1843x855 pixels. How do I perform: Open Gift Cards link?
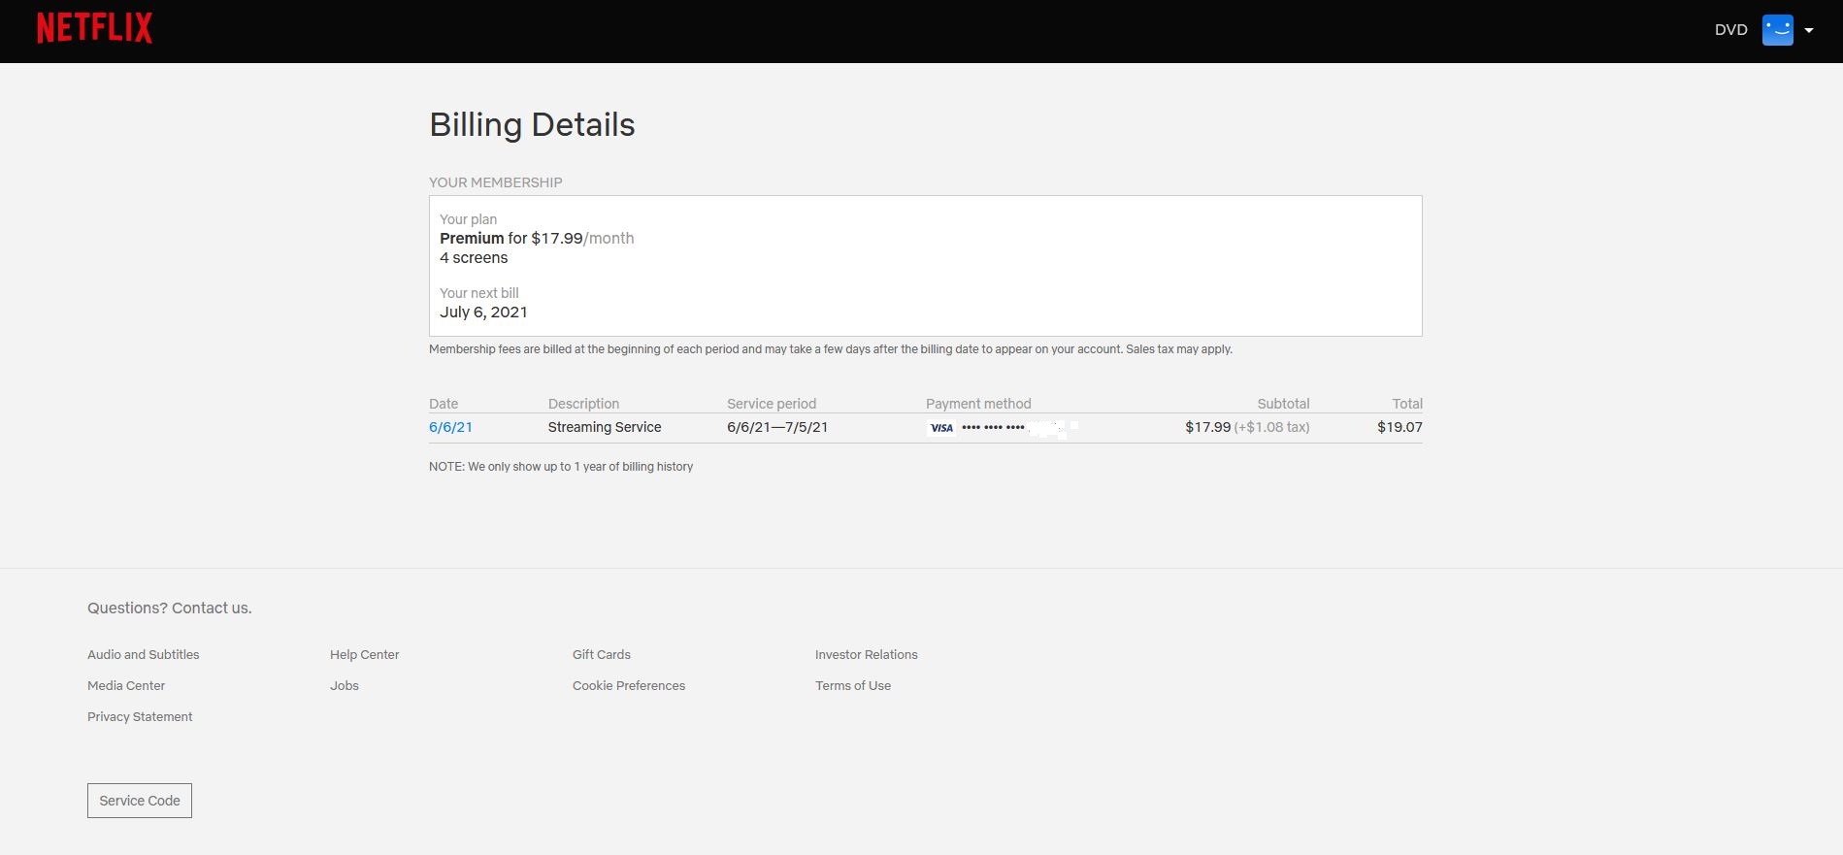pyautogui.click(x=602, y=655)
